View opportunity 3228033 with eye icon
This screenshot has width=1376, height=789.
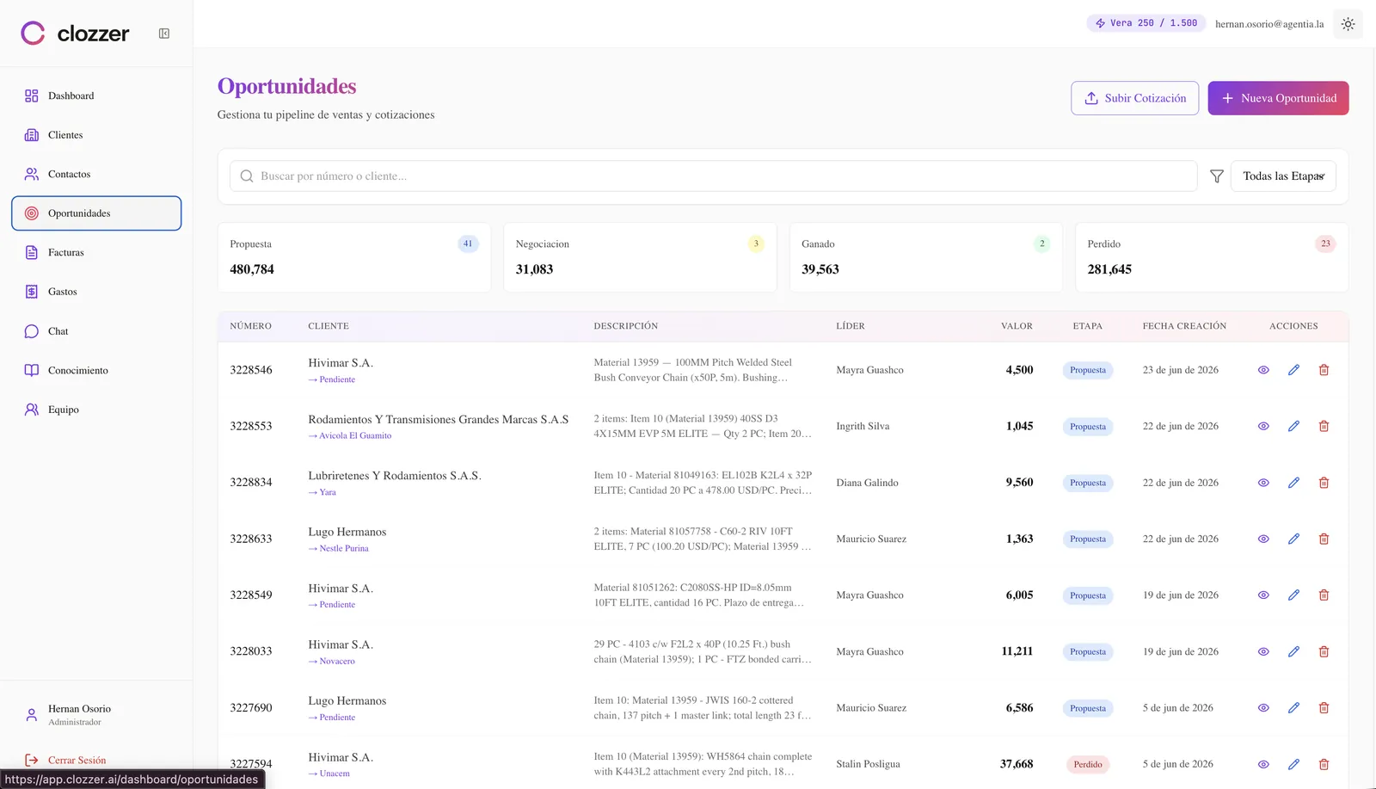pos(1263,652)
